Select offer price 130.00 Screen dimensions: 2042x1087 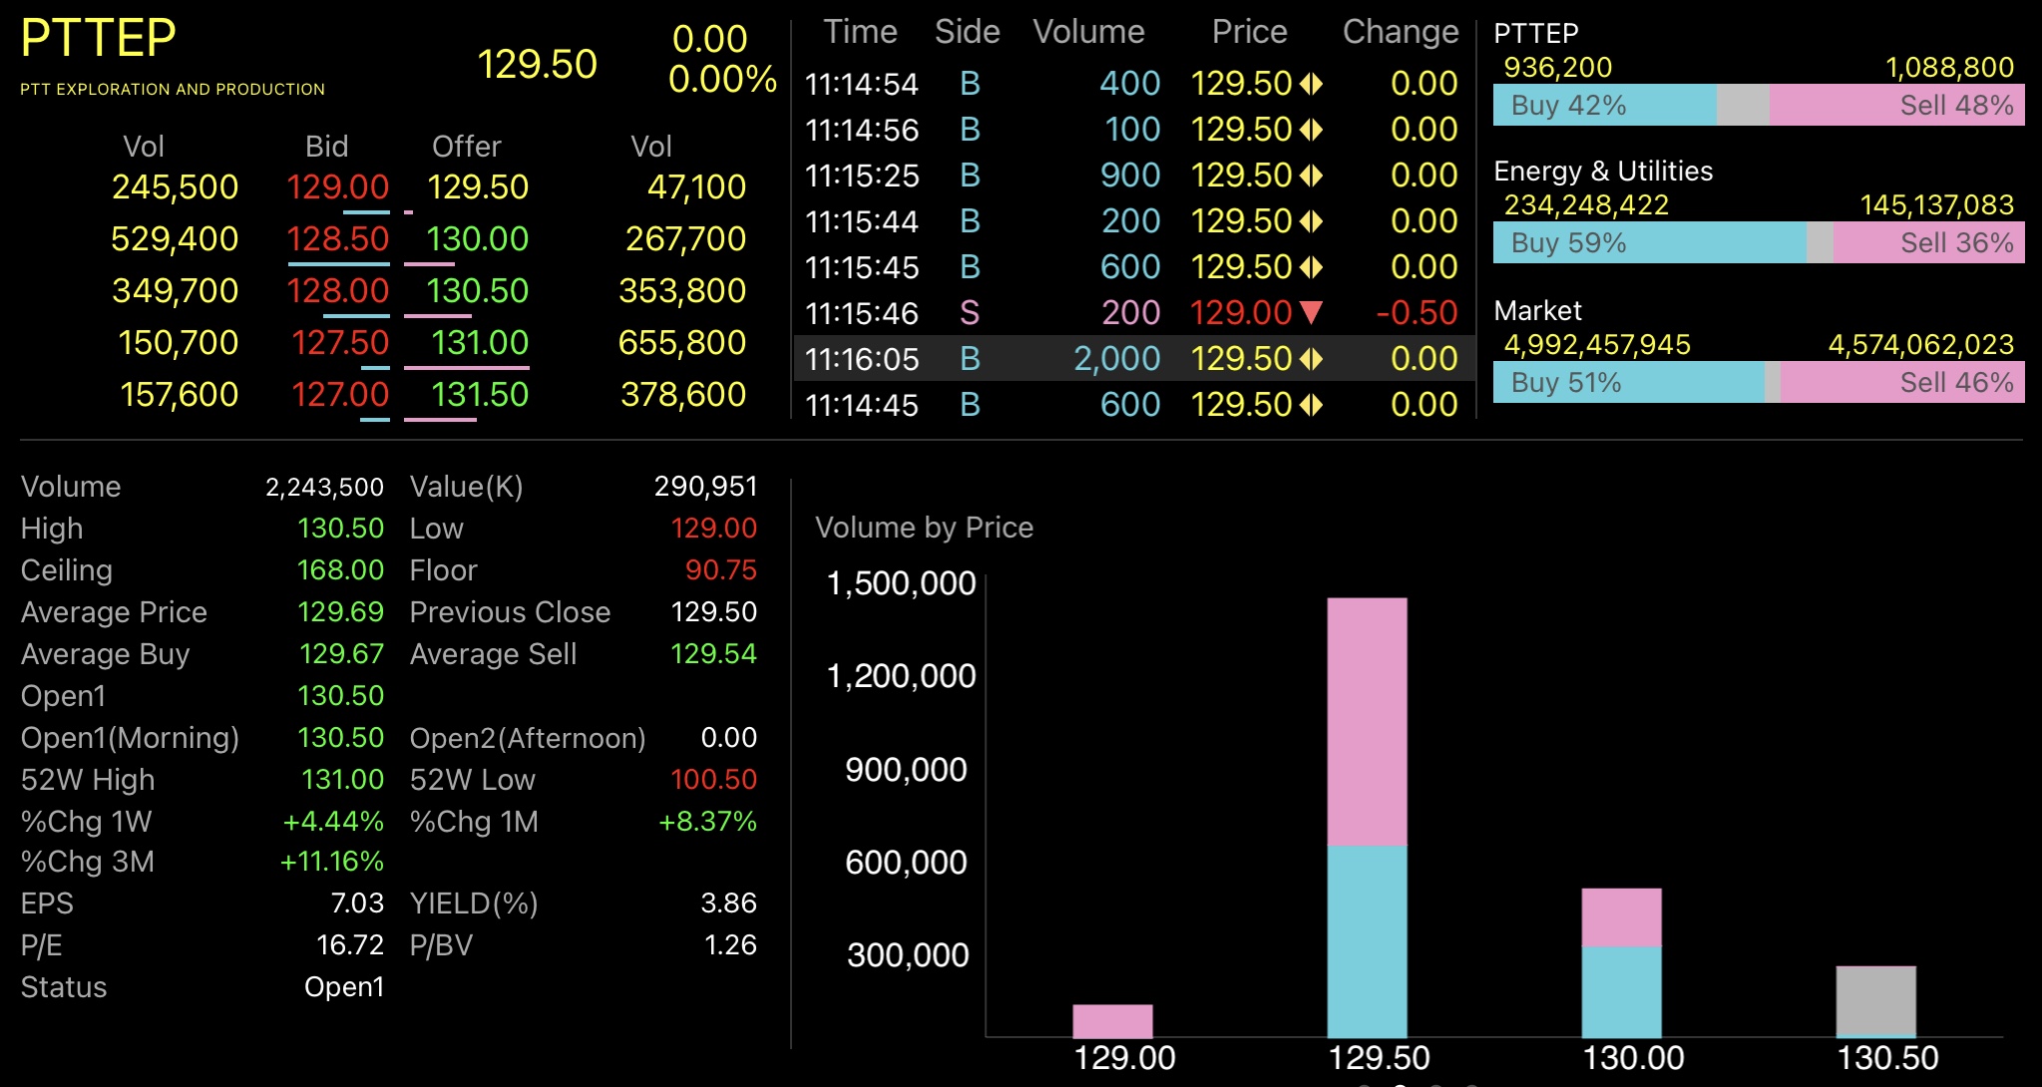[x=478, y=239]
